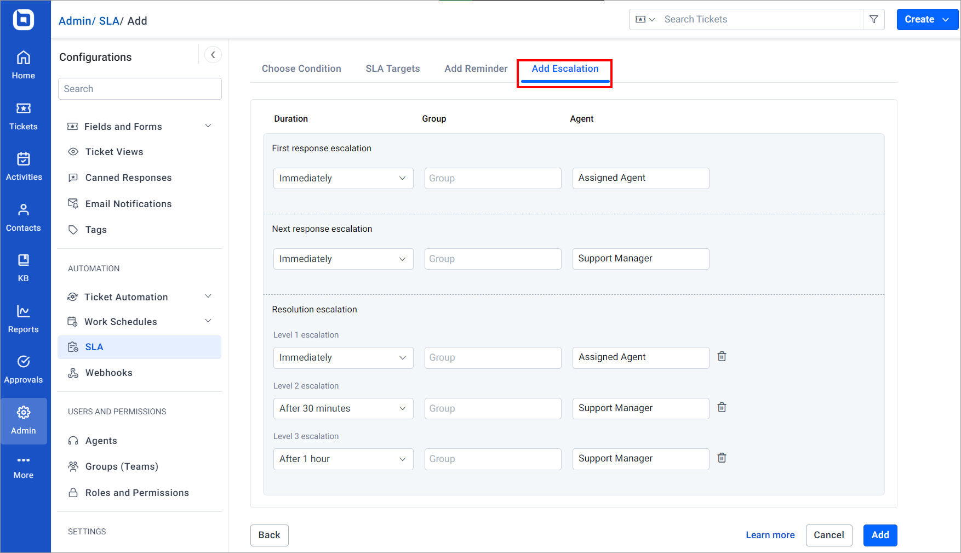Viewport: 961px width, 553px height.
Task: Click Level 1 escalation Group field
Action: [x=493, y=357]
